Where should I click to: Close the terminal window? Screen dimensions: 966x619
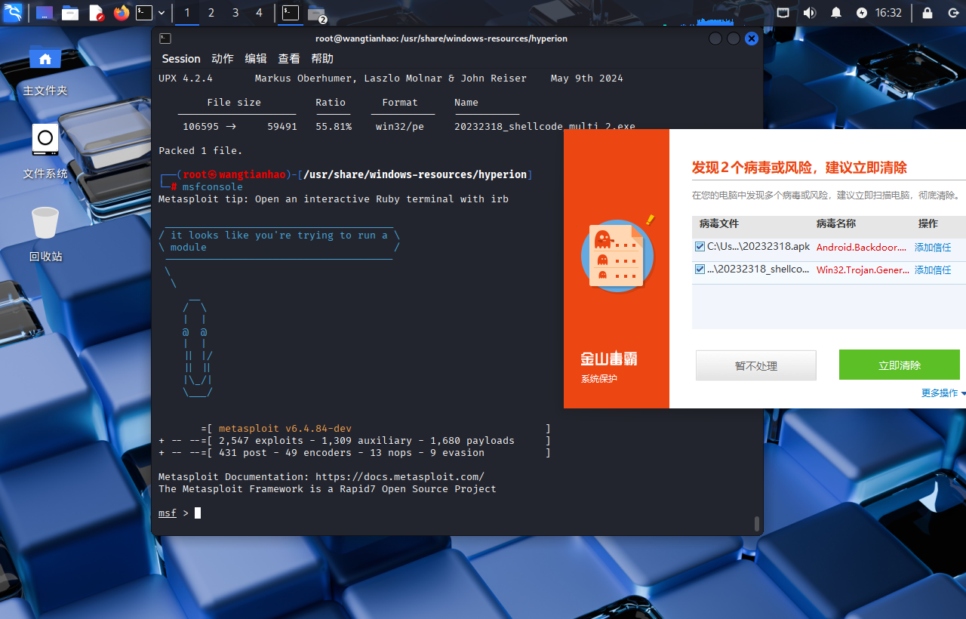(751, 38)
